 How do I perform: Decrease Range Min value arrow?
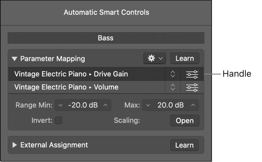tap(61, 105)
